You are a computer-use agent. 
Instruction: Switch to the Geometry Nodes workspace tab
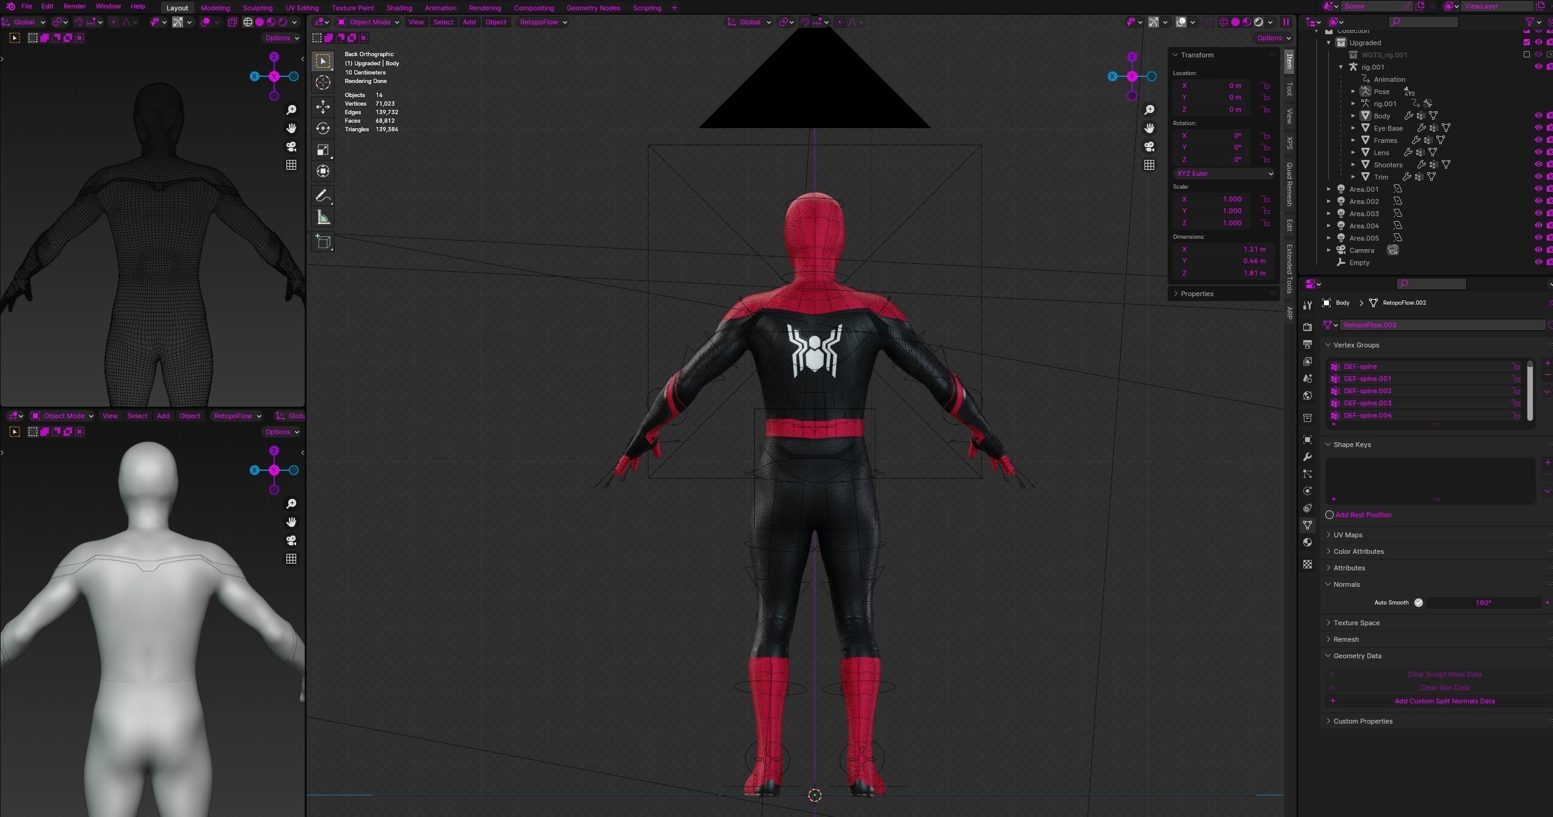tap(592, 8)
